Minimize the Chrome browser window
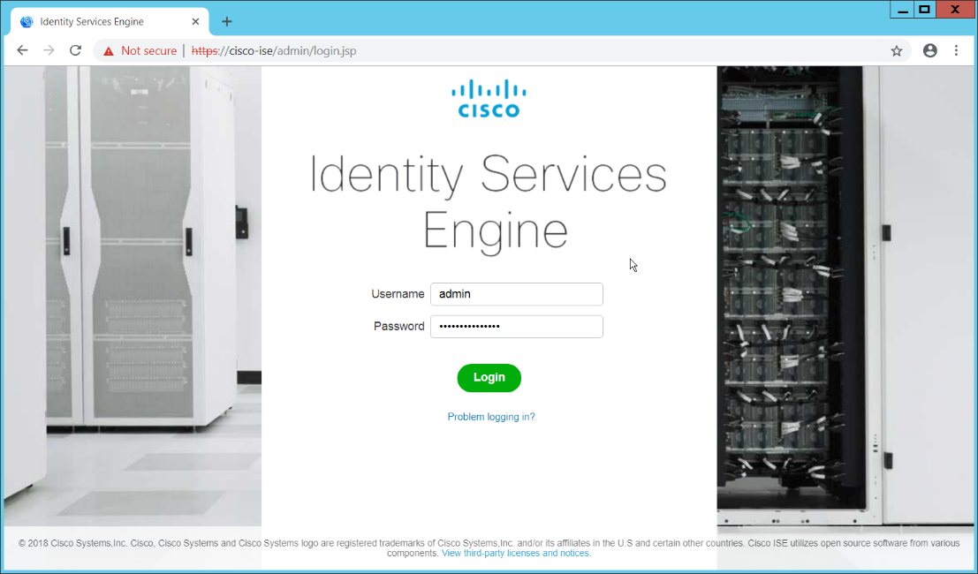Image resolution: width=978 pixels, height=574 pixels. pyautogui.click(x=901, y=9)
